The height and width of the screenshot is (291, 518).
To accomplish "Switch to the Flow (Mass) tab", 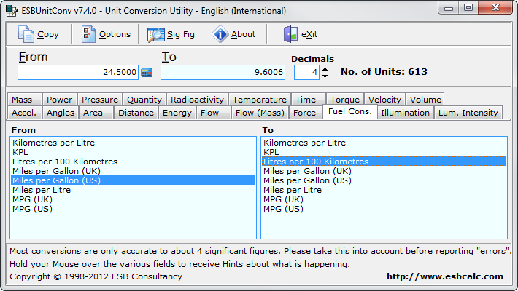I will click(x=260, y=113).
